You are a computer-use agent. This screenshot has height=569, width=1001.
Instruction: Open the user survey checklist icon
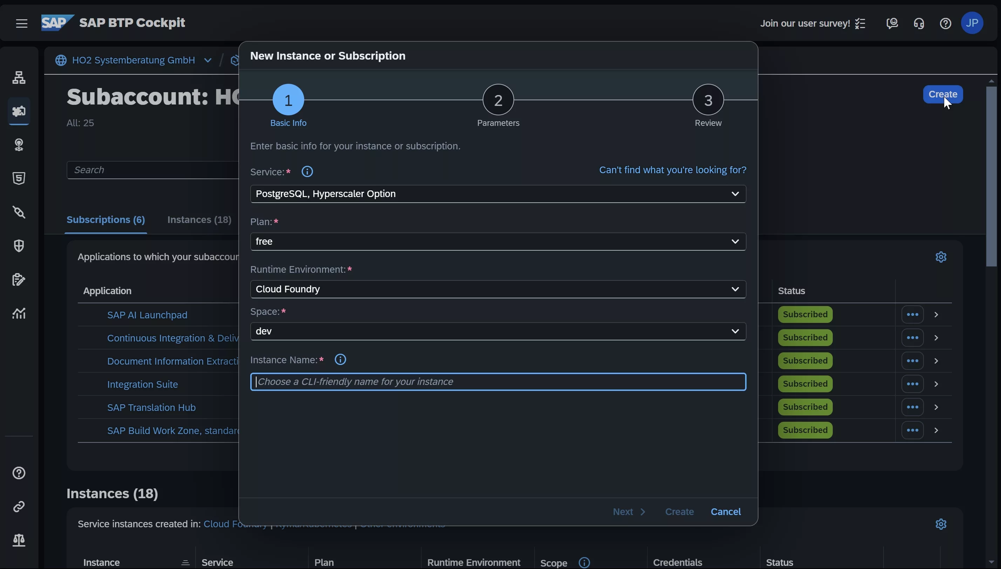point(860,23)
